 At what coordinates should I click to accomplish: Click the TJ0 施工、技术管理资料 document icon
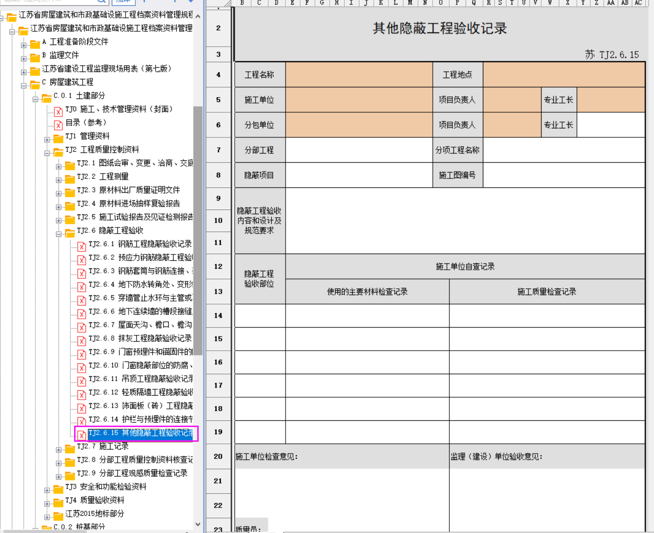pyautogui.click(x=58, y=111)
